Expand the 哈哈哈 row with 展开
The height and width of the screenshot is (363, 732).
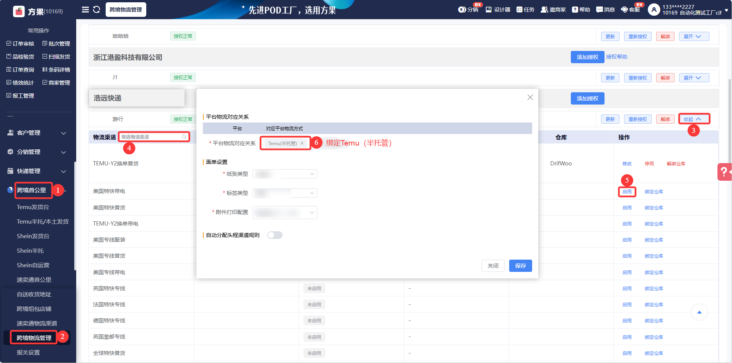coord(694,36)
